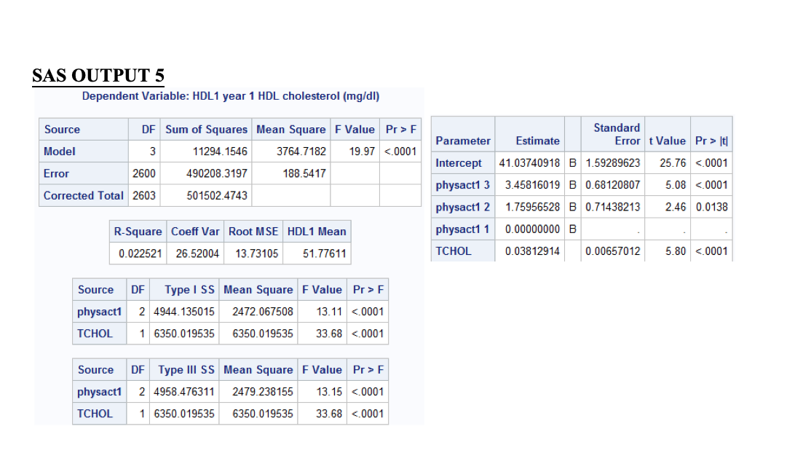Click the physact1 3 parameter row
Viewport: 811px width, 453px height.
(462, 184)
